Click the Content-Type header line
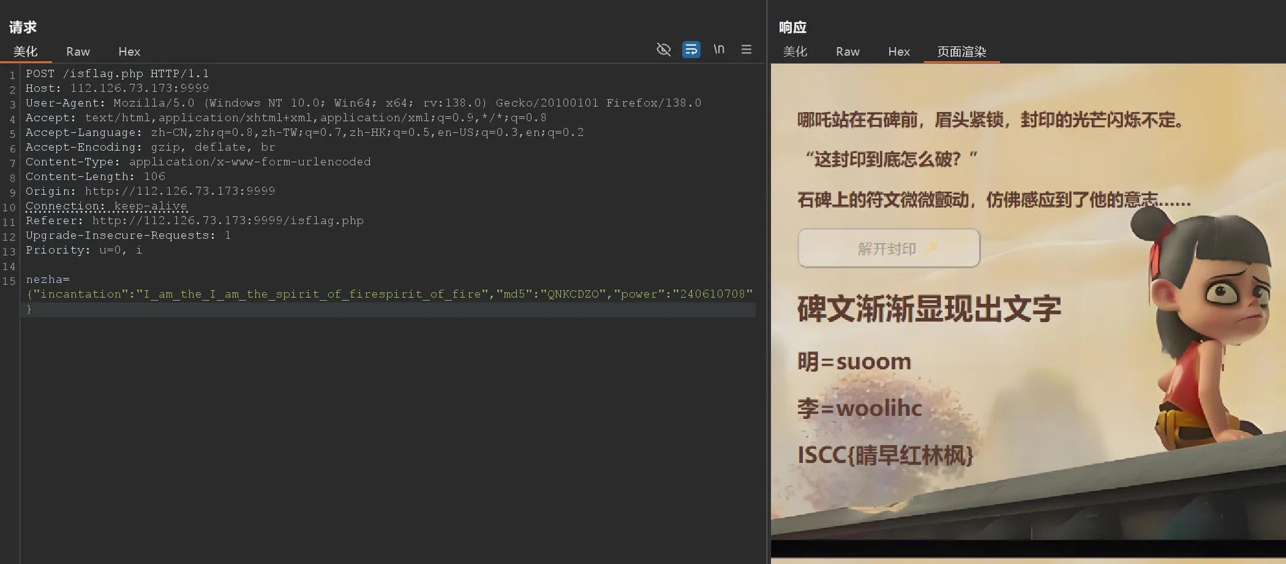 [x=198, y=161]
